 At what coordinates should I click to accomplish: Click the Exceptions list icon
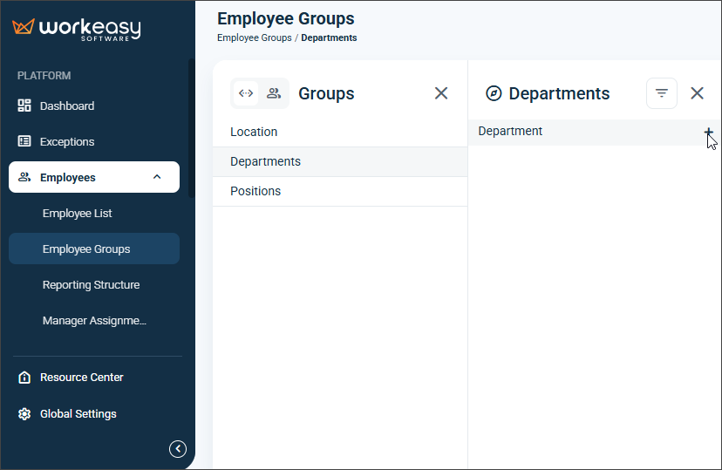pos(24,141)
